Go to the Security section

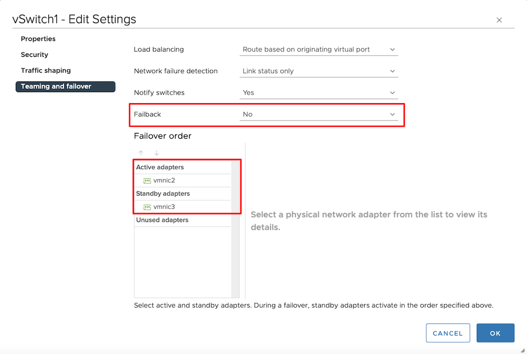(x=34, y=55)
